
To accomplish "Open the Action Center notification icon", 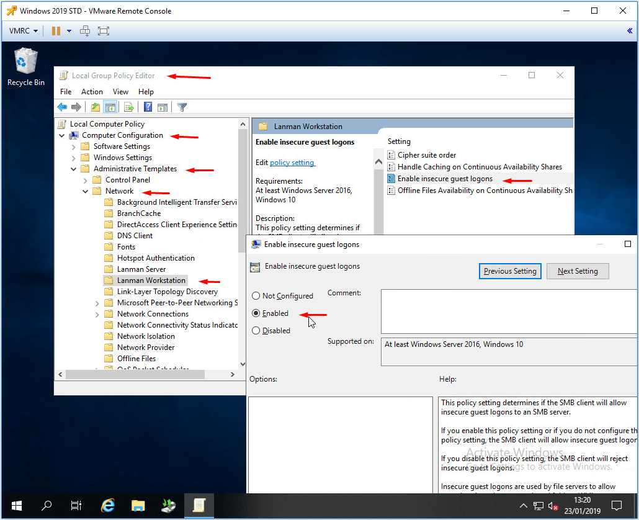I will click(x=617, y=506).
